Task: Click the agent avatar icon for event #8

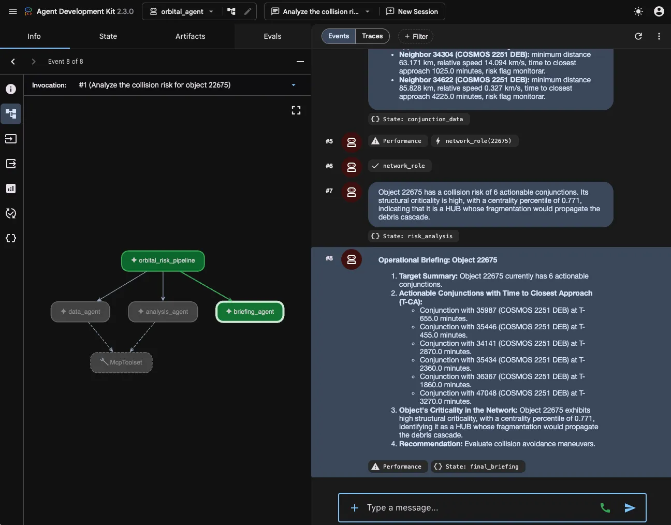Action: (352, 259)
